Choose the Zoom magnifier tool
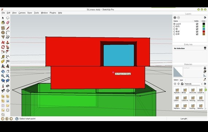Image resolution: width=208 pixels, height=132 pixels. click(x=3, y=76)
